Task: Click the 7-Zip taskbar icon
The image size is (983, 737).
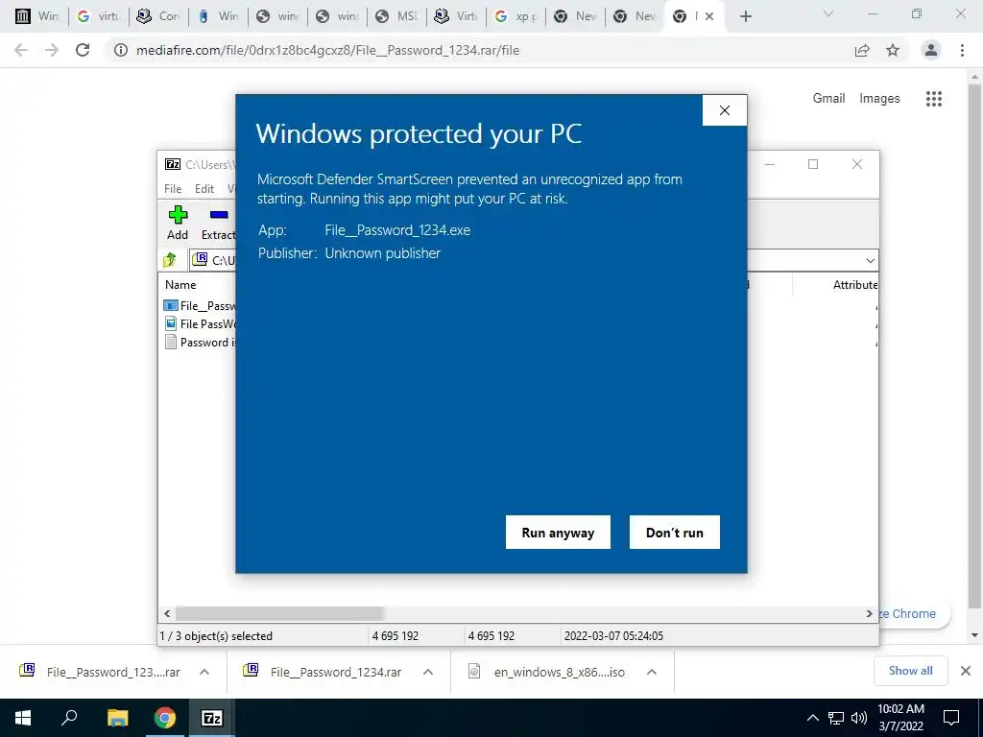Action: pyautogui.click(x=212, y=718)
